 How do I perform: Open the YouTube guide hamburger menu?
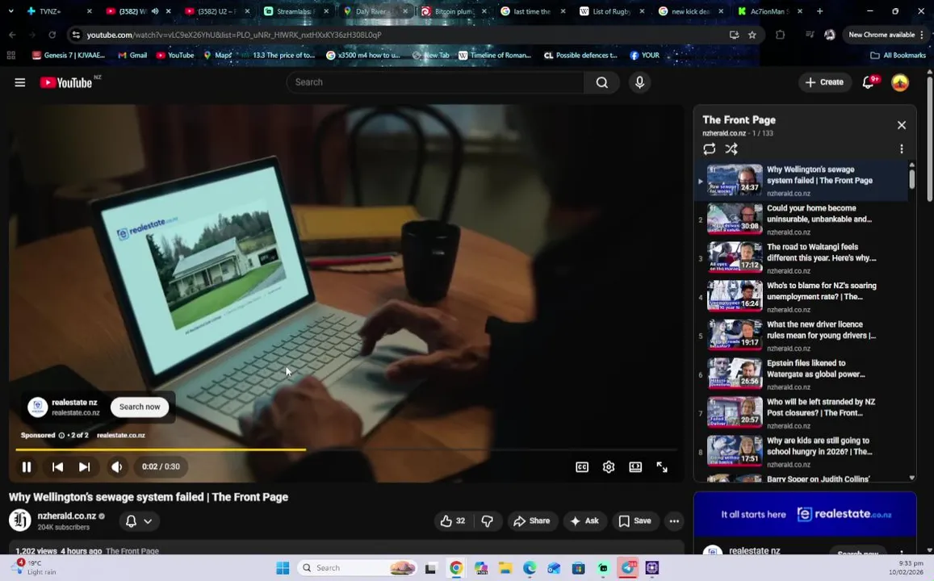coord(19,82)
